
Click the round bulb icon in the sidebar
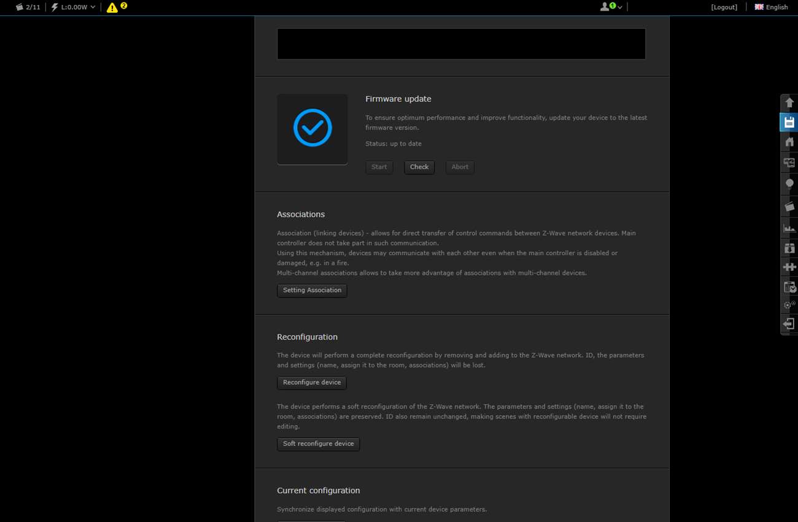[x=789, y=183]
